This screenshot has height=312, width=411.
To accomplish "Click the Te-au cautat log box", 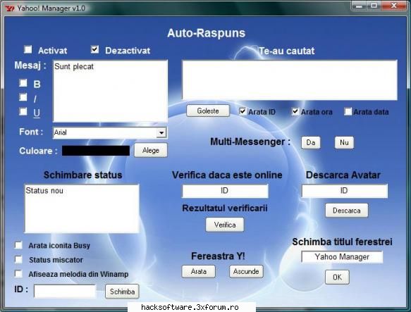I will pyautogui.click(x=290, y=80).
